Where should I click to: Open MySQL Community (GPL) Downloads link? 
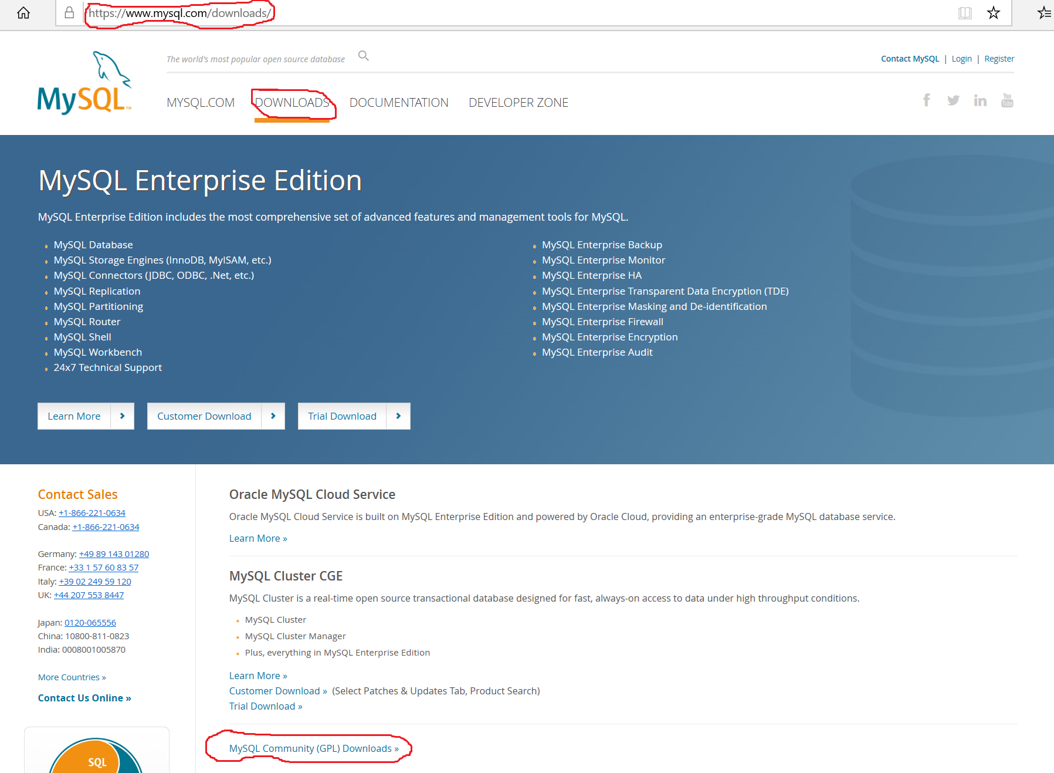[314, 748]
